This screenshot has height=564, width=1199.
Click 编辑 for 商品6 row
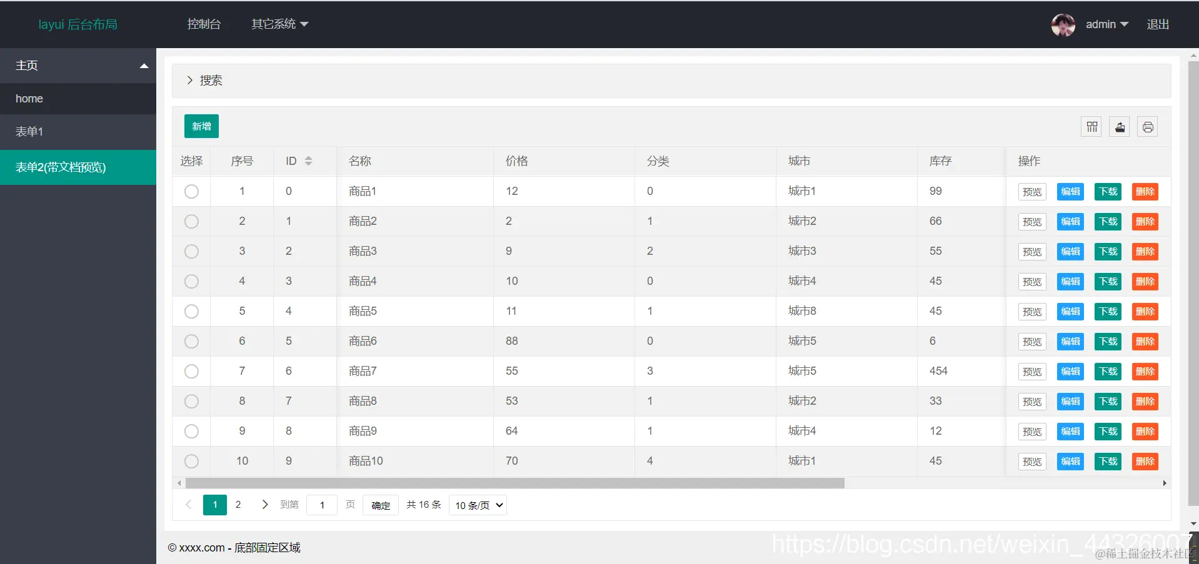click(1070, 342)
